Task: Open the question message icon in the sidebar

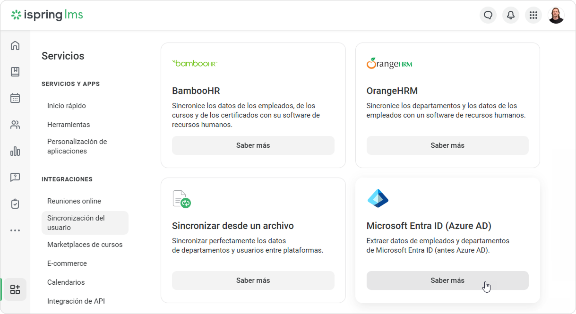Action: (x=15, y=178)
